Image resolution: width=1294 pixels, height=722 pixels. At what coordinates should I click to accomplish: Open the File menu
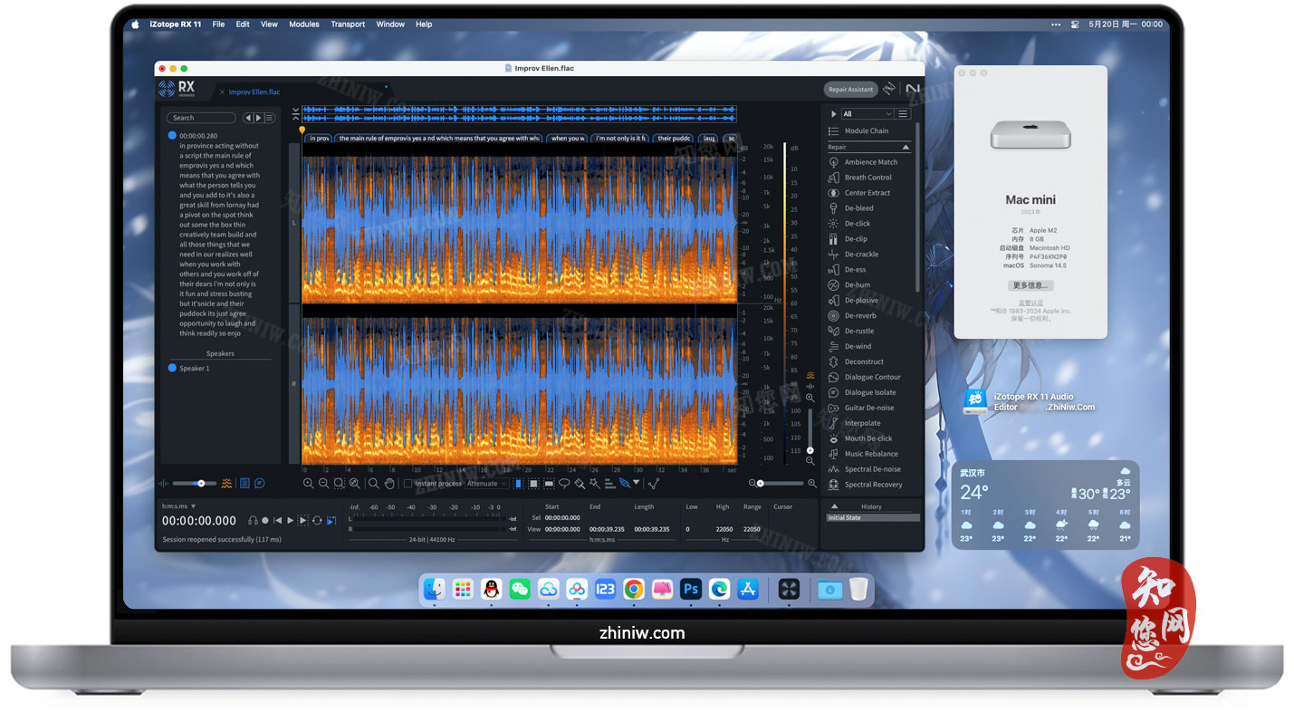tap(218, 24)
